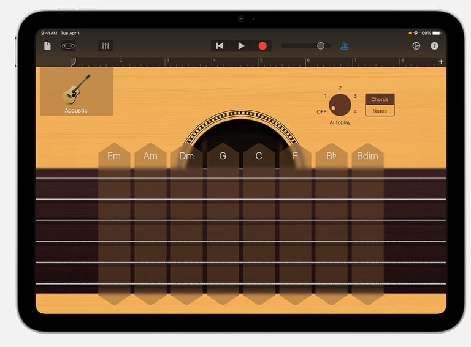Screen dimensions: 471x347
Task: Open song settings clock icon
Action: click(x=416, y=46)
